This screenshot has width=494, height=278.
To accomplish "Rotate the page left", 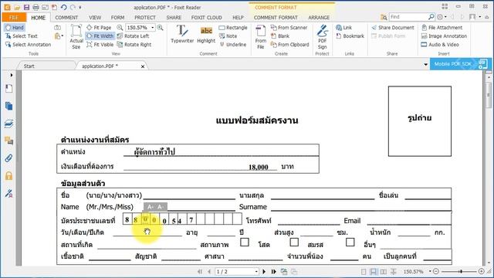I will [x=133, y=36].
